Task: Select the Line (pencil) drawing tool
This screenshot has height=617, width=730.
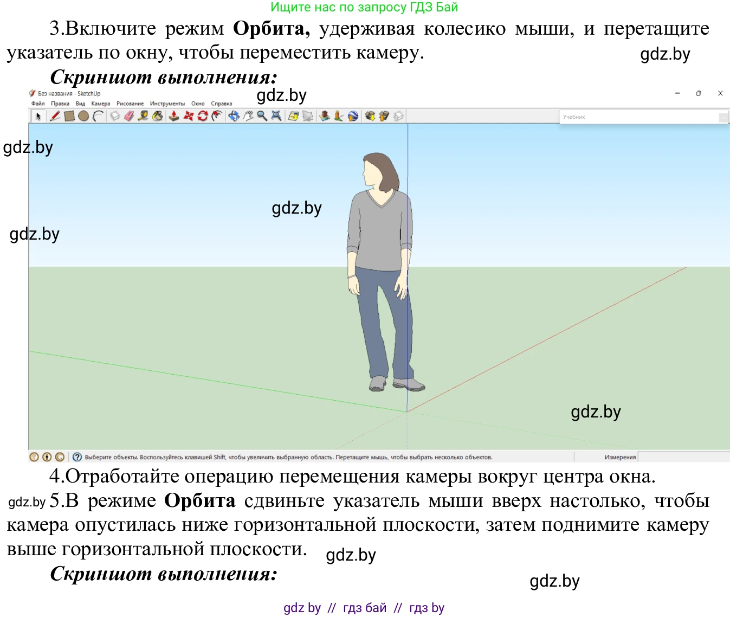Action: click(x=55, y=115)
